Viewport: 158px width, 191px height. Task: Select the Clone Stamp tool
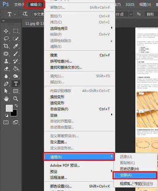click(x=6, y=61)
